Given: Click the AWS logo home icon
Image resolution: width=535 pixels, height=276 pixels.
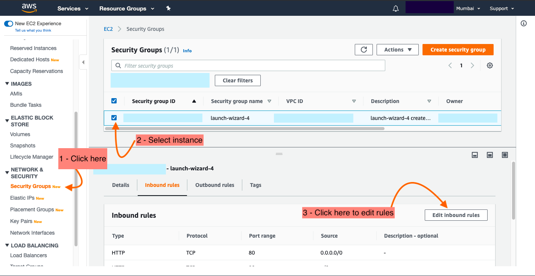Looking at the screenshot, I should pos(29,8).
